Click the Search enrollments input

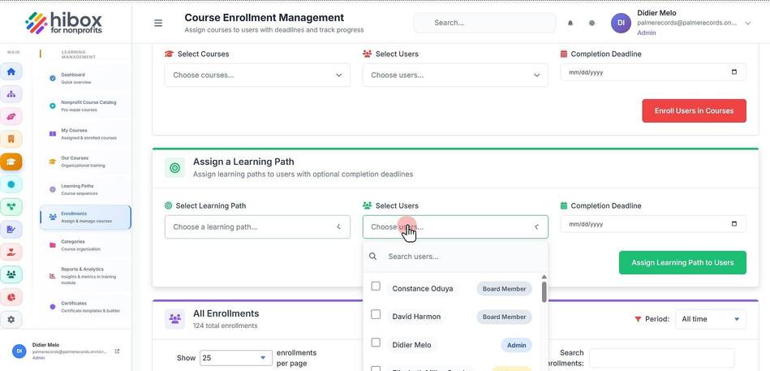point(661,358)
